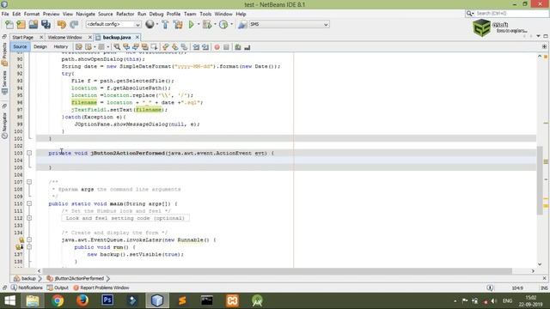550x309 pixels.
Task: Click the New Project toolbar icon
Action: pyautogui.click(x=21, y=25)
